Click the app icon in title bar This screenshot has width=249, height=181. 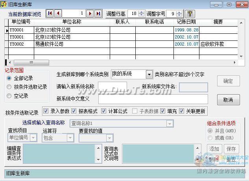[x=3, y=4]
